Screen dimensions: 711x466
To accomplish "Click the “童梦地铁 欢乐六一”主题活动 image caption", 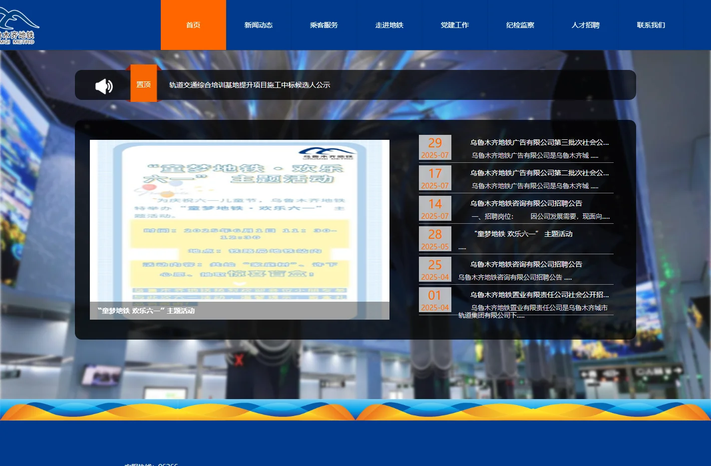I will point(146,311).
